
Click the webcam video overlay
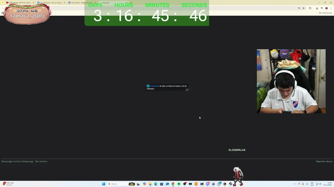[291, 81]
